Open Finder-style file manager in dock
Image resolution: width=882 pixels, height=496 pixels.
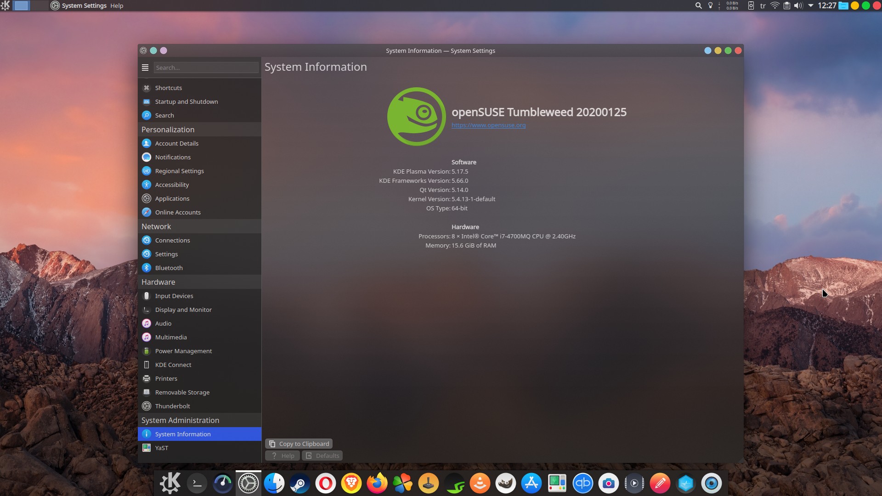click(x=274, y=483)
